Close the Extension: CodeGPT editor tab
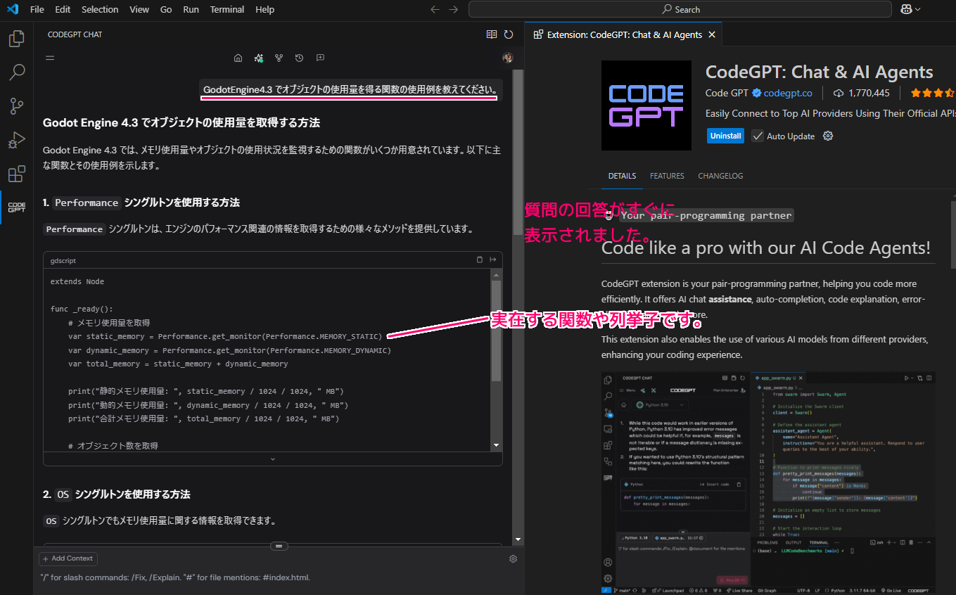This screenshot has height=595, width=956. pos(712,34)
